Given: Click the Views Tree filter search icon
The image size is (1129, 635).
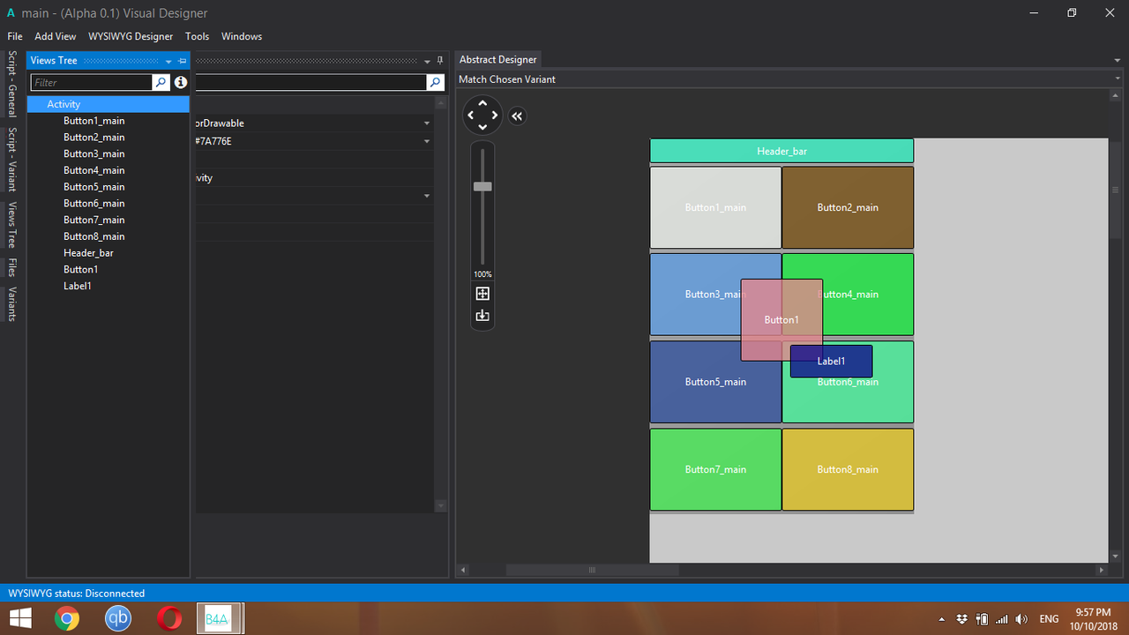Looking at the screenshot, I should (x=161, y=82).
